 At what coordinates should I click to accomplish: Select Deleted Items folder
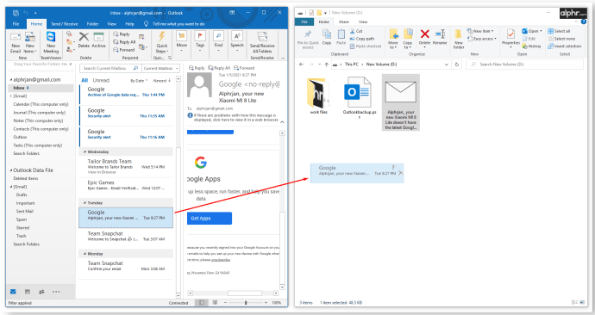(26, 178)
